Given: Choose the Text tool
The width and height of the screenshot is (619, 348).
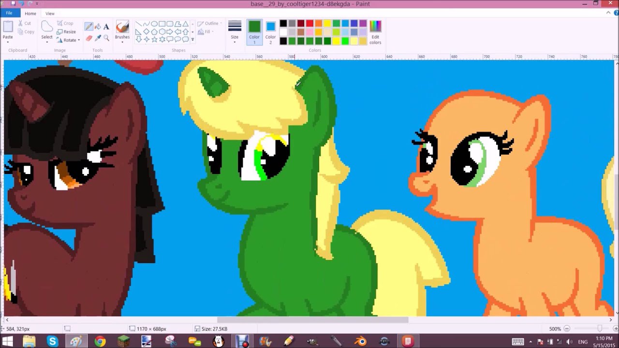Looking at the screenshot, I should tap(106, 26).
